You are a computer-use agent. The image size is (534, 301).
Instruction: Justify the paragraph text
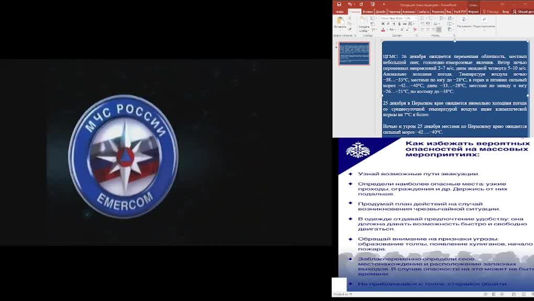click(439, 30)
